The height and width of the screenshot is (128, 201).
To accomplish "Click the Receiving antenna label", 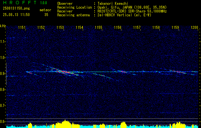I will [x=73, y=15].
